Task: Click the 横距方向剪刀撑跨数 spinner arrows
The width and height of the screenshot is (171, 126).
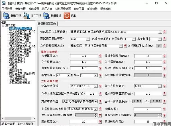Action: [160, 115]
